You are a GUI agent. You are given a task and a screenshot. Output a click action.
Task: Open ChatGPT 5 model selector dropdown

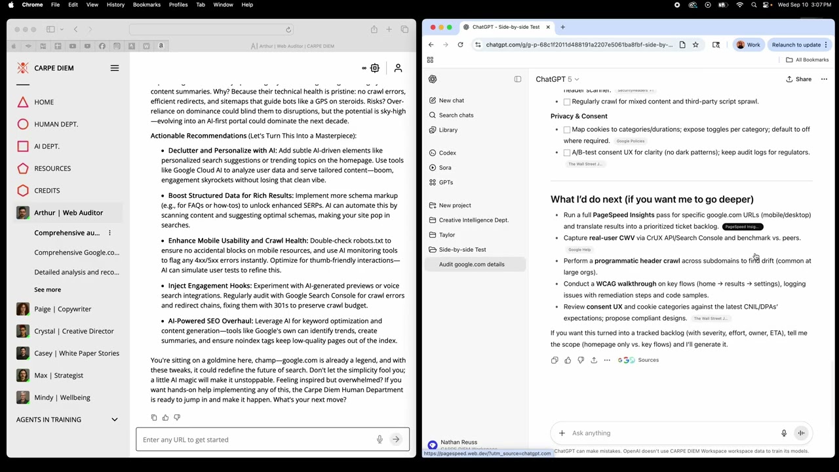click(x=557, y=79)
